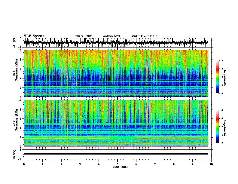Click time axis tick label "4"
The height and width of the screenshot is (184, 238).
[x=99, y=164]
